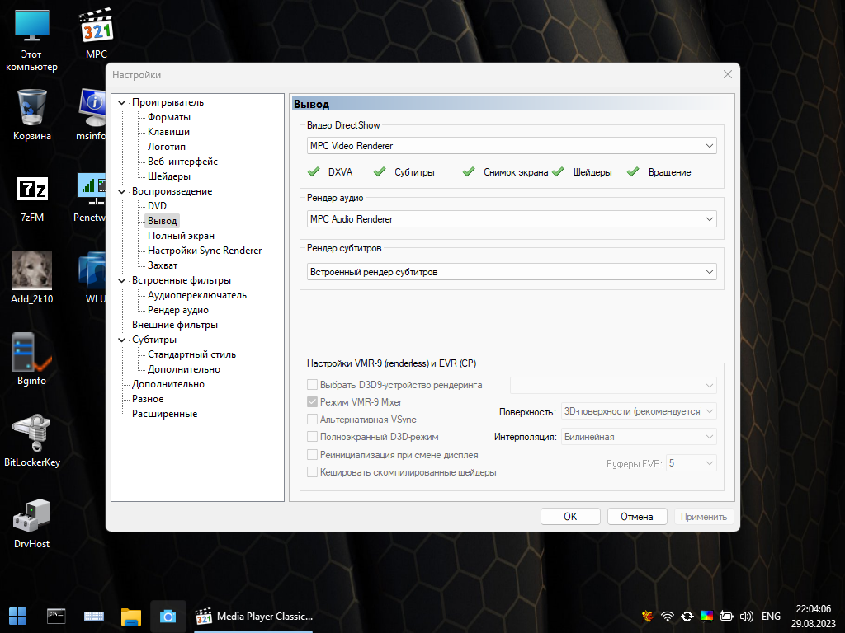Switch to Media Player Classic taskbar button
This screenshot has width=845, height=633.
253,617
